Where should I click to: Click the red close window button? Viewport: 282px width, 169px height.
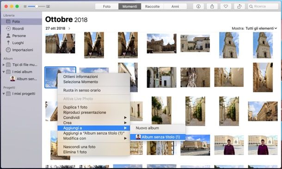pyautogui.click(x=6, y=6)
